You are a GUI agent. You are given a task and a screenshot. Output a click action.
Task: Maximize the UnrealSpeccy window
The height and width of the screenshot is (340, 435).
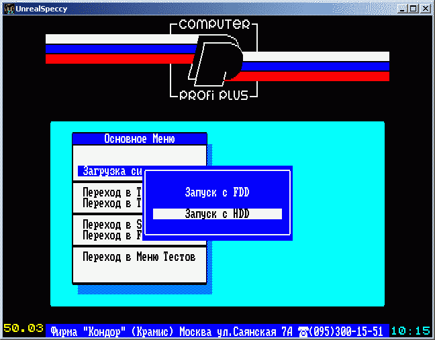[412, 8]
